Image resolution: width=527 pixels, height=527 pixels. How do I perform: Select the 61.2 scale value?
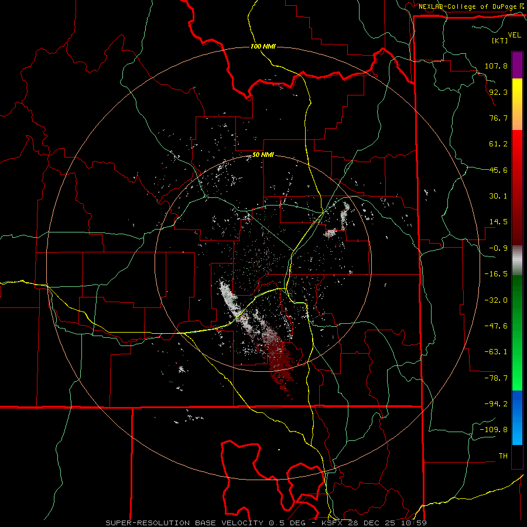[498, 144]
